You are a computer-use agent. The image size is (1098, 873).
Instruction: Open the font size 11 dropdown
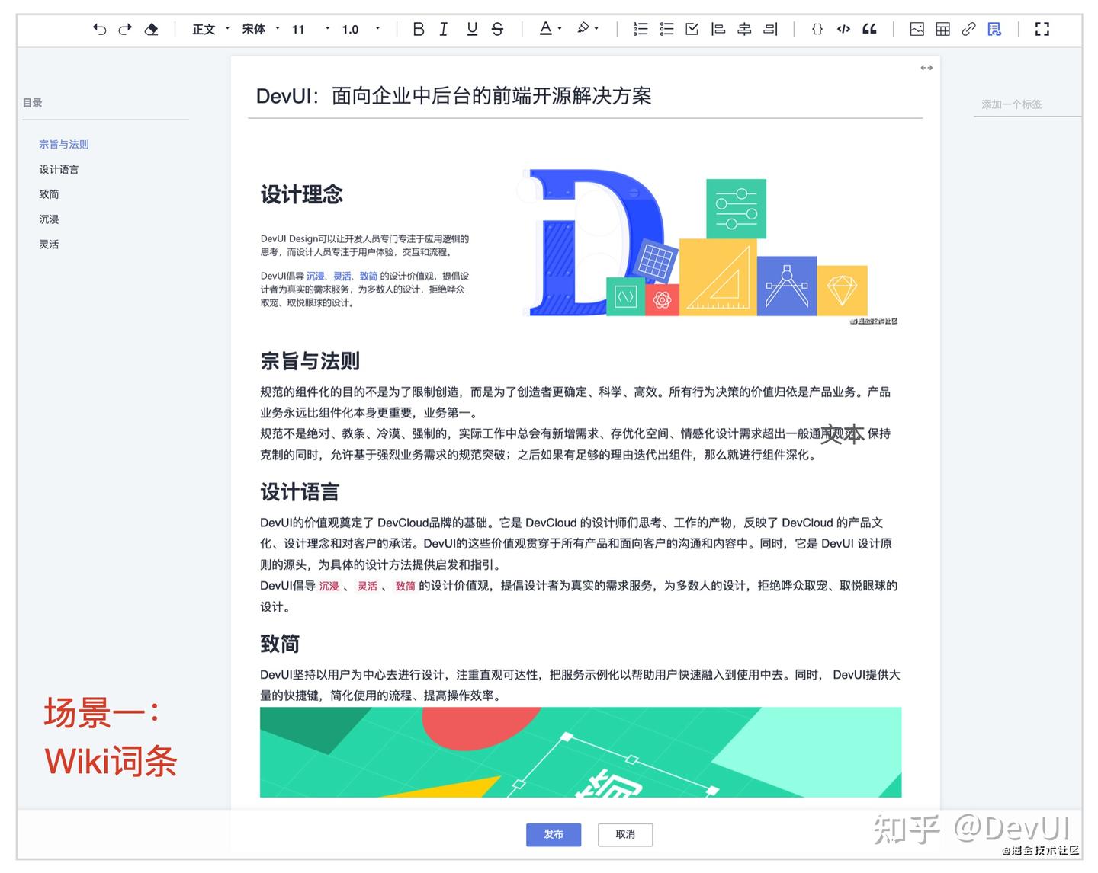pos(311,29)
